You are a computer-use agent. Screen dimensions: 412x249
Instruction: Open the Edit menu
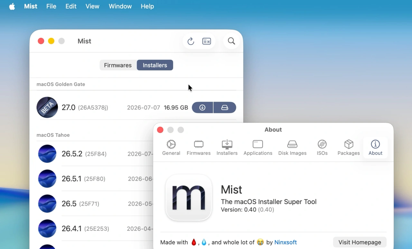(71, 6)
